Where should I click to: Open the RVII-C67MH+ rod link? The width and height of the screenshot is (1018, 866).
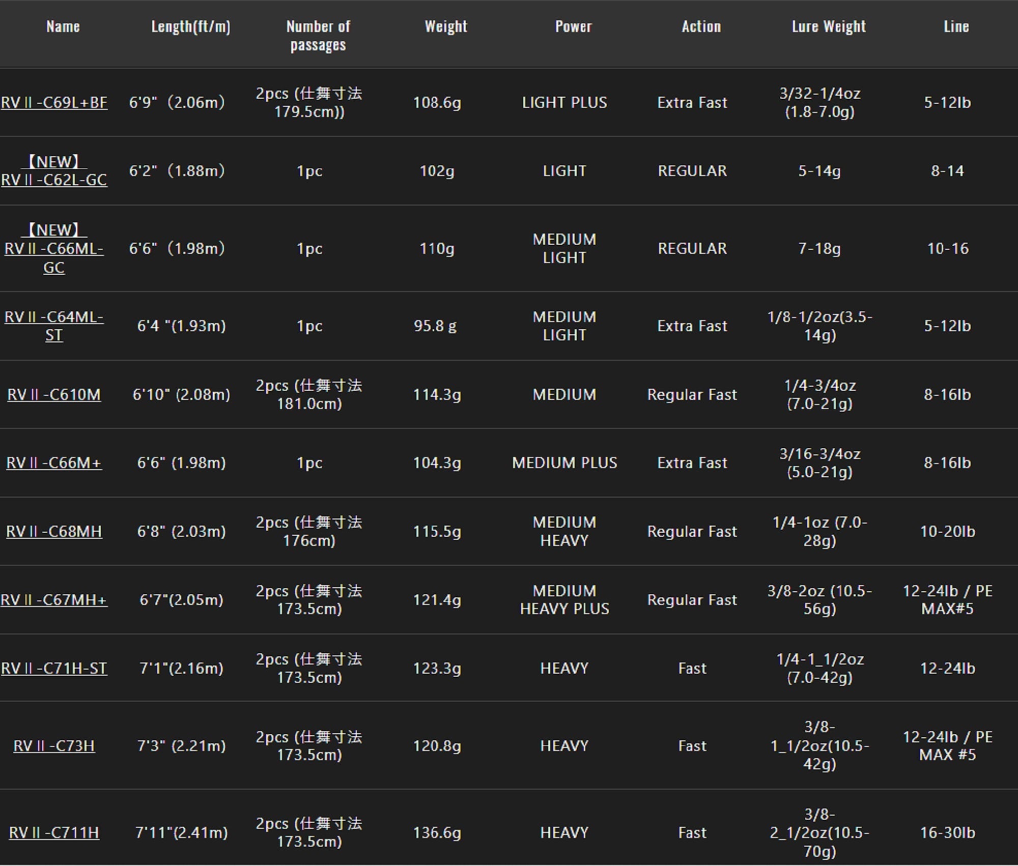[x=54, y=600]
